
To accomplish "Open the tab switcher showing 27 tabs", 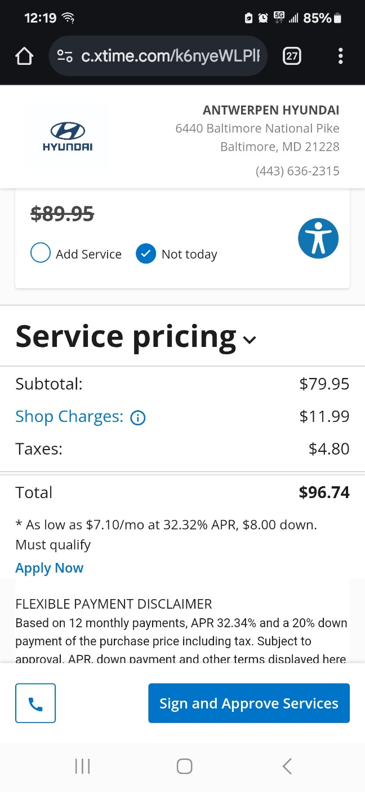I will tap(292, 56).
